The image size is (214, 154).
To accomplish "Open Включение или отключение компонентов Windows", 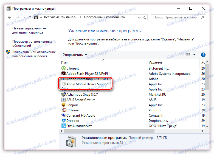I will 34,54.
